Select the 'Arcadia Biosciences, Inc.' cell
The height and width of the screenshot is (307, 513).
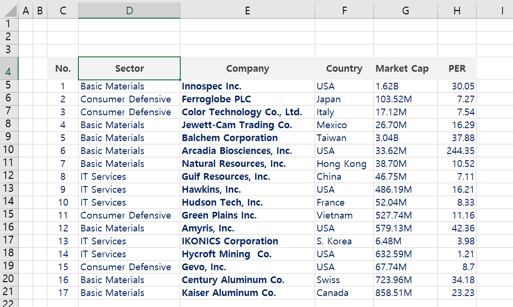[247, 151]
